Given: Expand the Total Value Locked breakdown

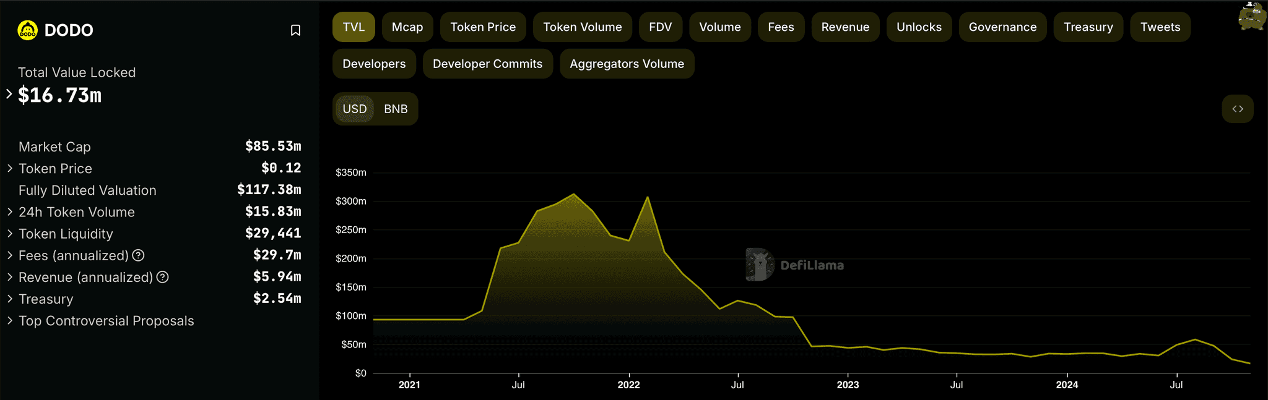Looking at the screenshot, I should pos(9,94).
